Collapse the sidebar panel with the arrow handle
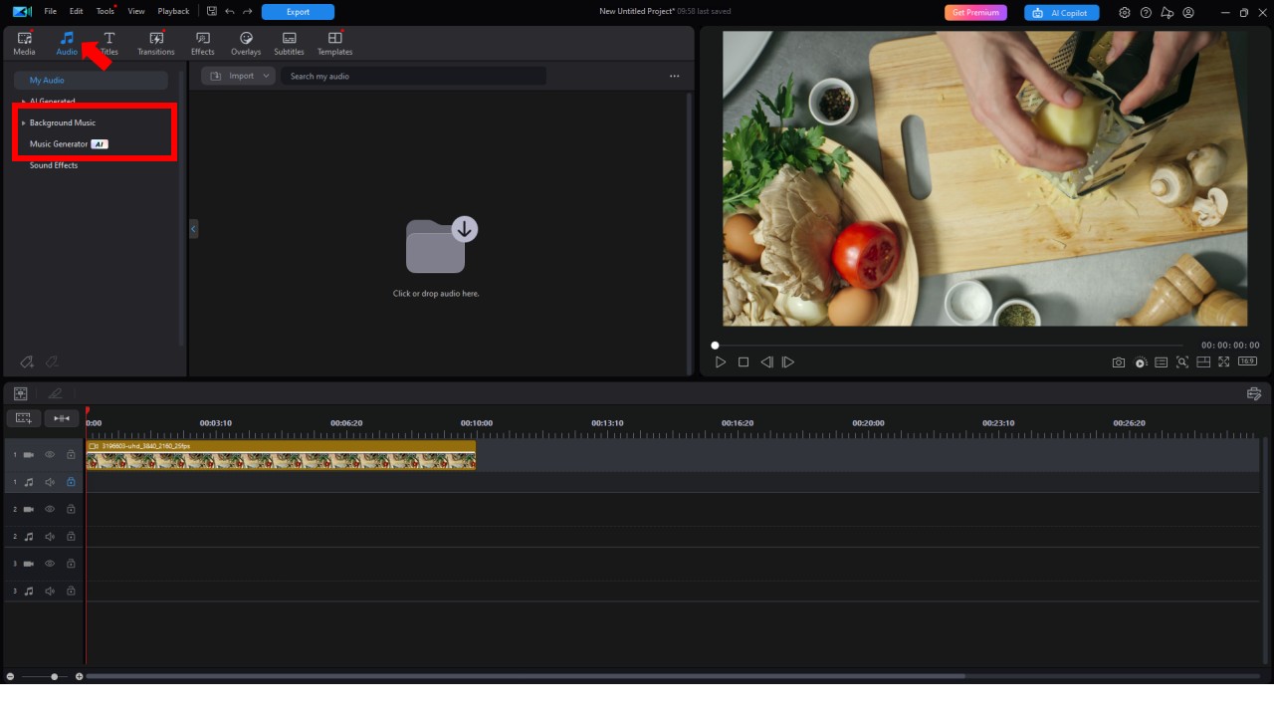 [193, 229]
